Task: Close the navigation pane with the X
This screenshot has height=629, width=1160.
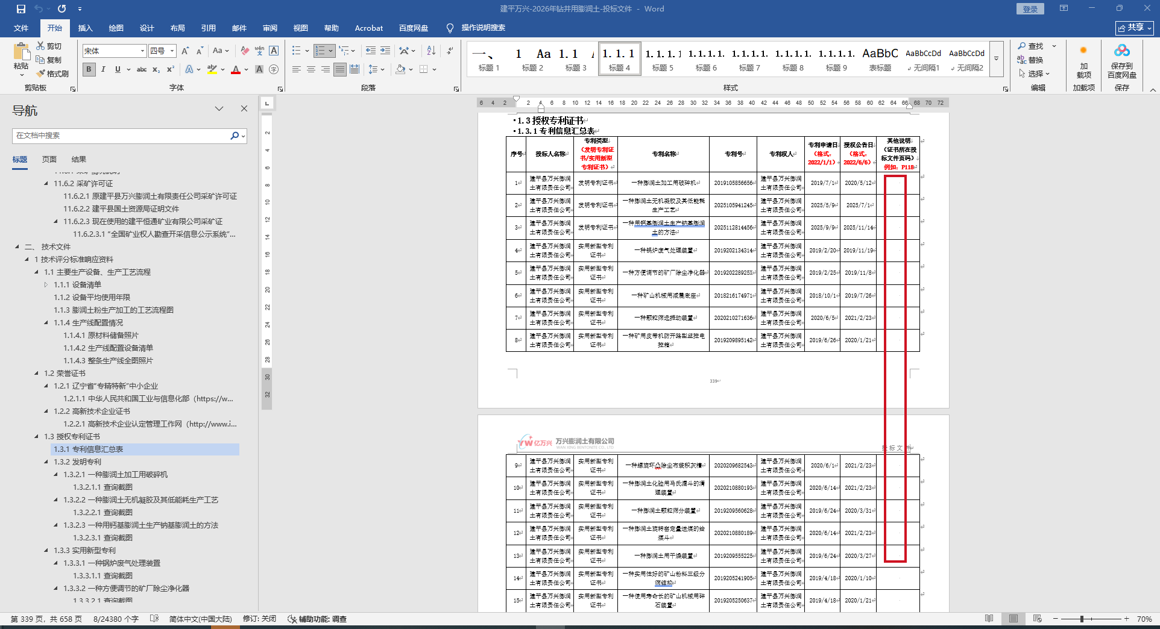Action: click(244, 108)
